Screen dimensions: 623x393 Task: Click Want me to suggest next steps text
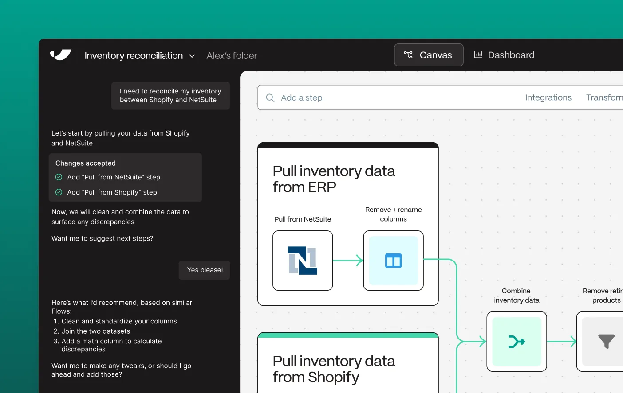[x=103, y=238]
